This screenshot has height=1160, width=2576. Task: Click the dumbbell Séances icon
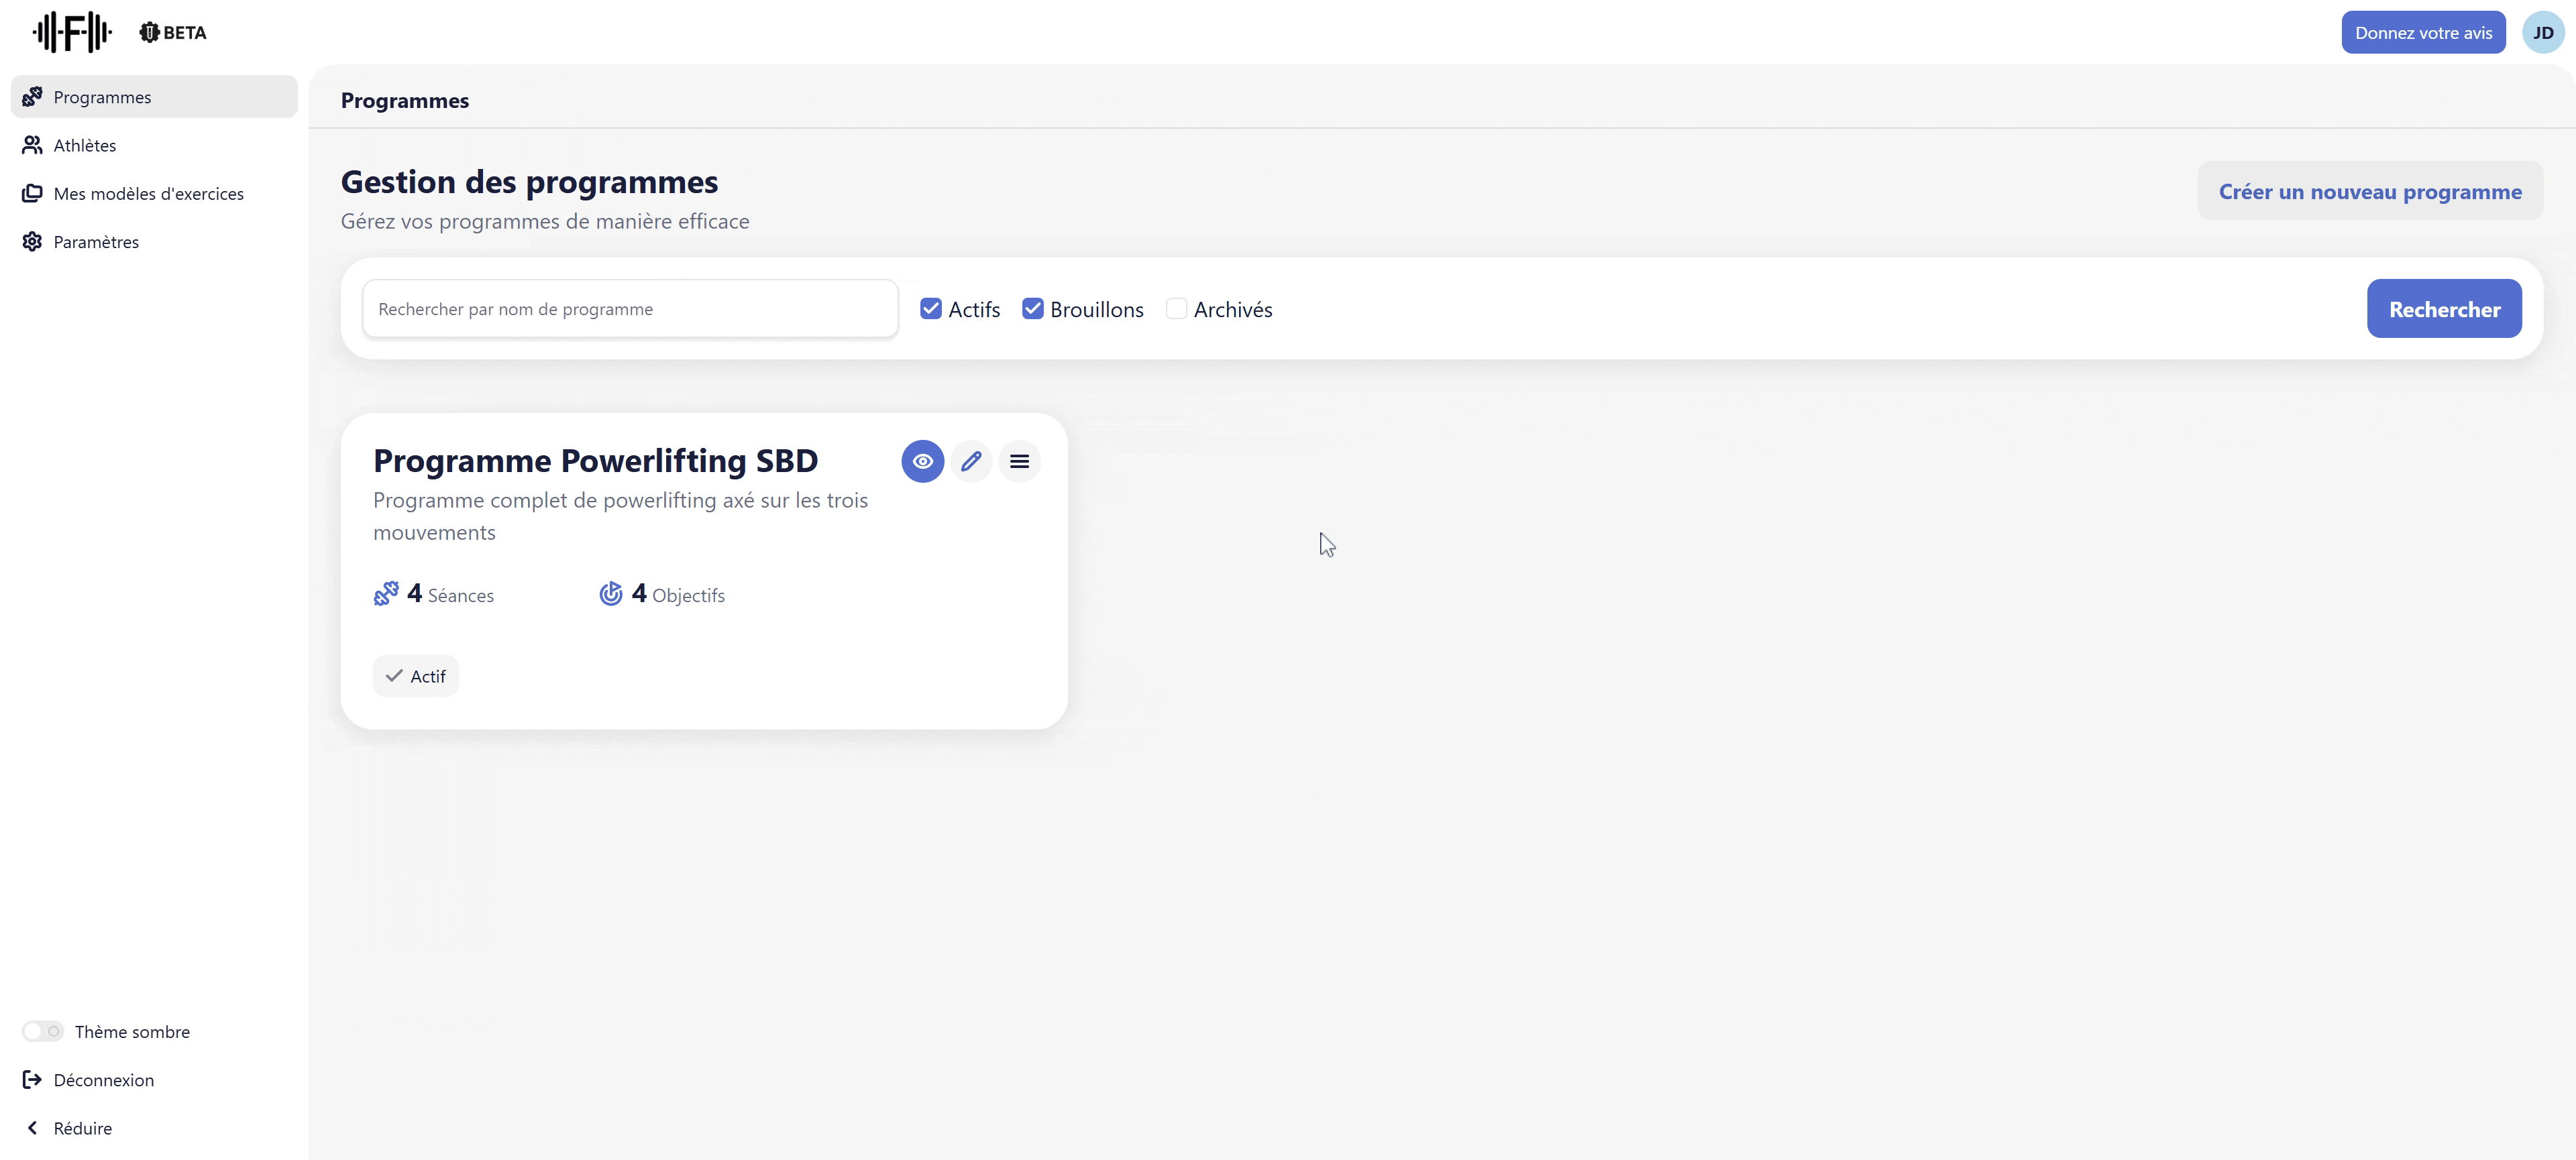386,595
